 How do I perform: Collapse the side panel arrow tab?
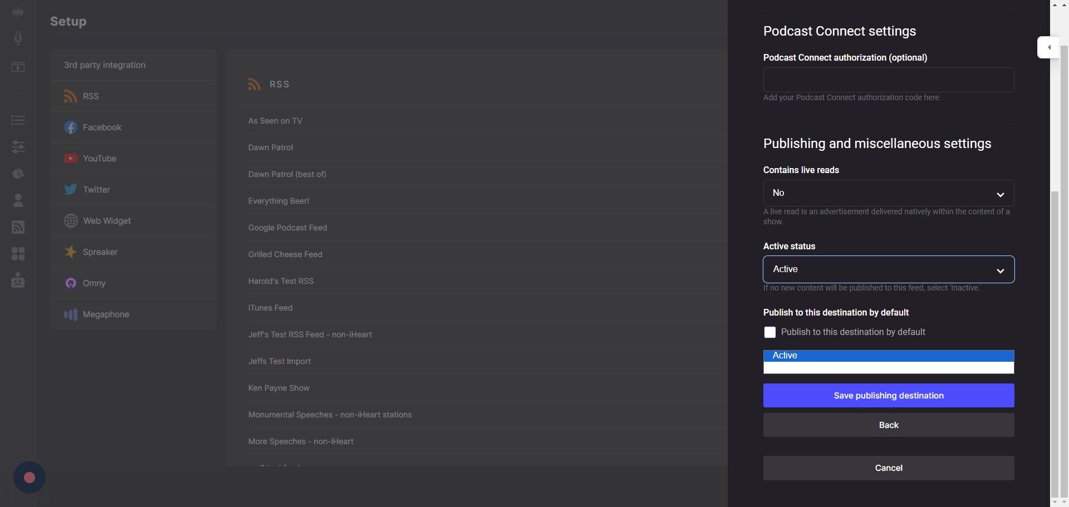(x=1048, y=47)
